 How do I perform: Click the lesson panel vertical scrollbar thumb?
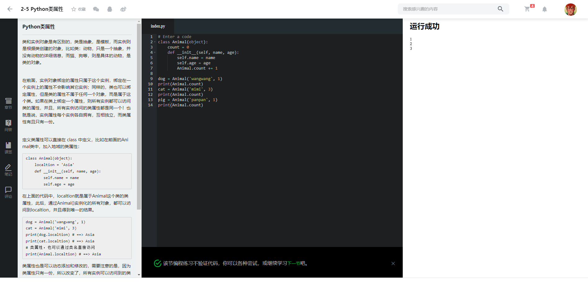point(139,117)
